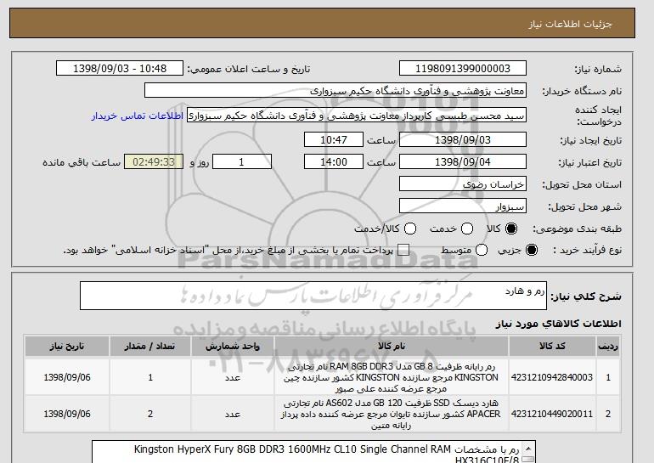Click the تاریخ نیاز column header
This screenshot has height=463, width=654.
[x=67, y=347]
